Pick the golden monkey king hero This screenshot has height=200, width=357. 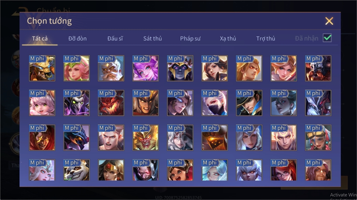pyautogui.click(x=146, y=138)
